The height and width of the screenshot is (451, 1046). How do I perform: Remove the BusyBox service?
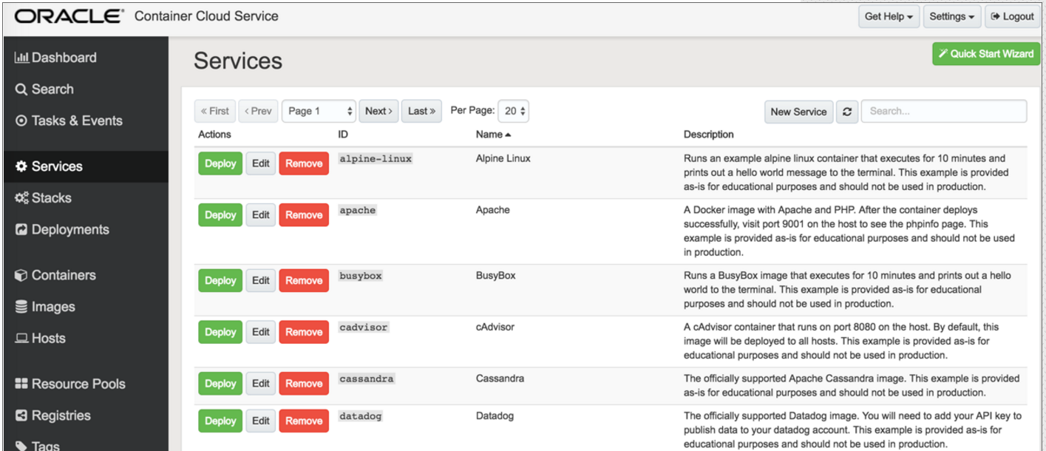304,281
